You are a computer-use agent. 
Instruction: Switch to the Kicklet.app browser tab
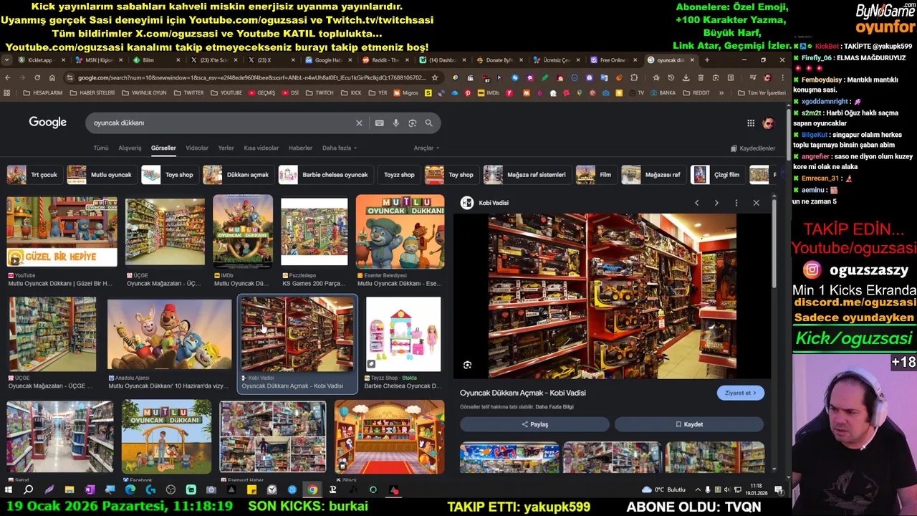pos(40,60)
